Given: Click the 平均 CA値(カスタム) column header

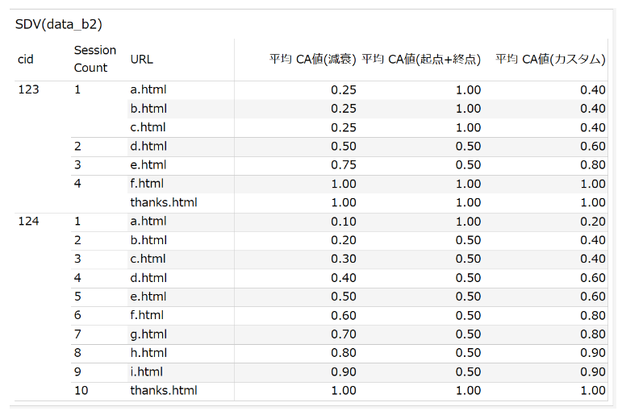Looking at the screenshot, I should [x=550, y=59].
